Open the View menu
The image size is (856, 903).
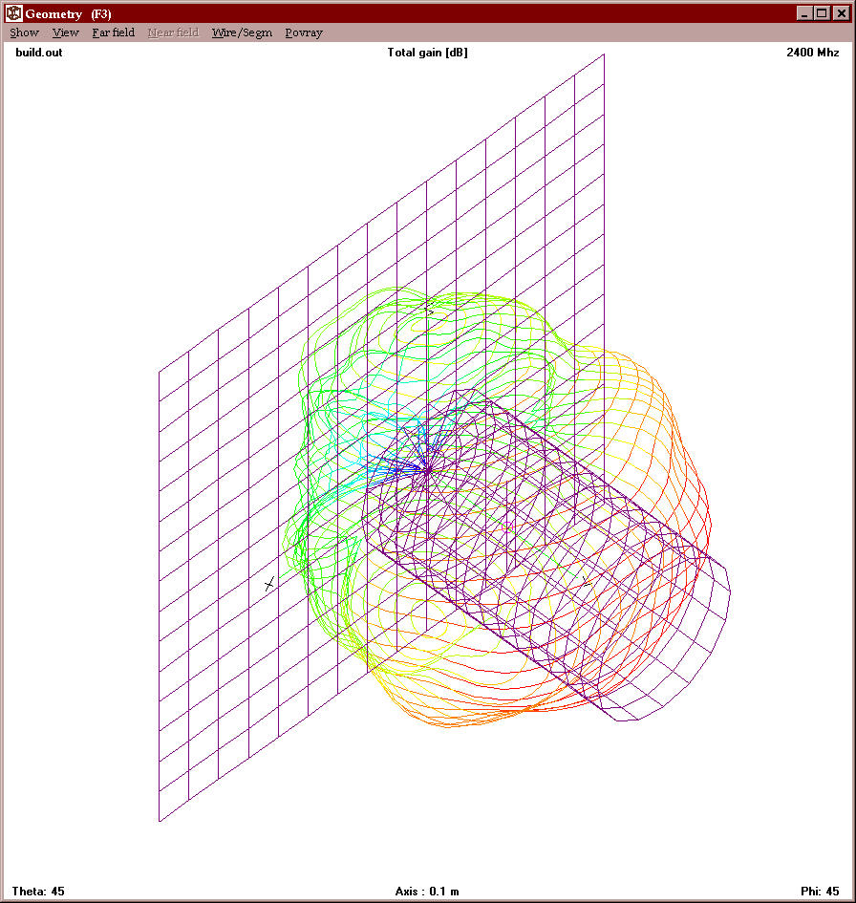click(66, 32)
